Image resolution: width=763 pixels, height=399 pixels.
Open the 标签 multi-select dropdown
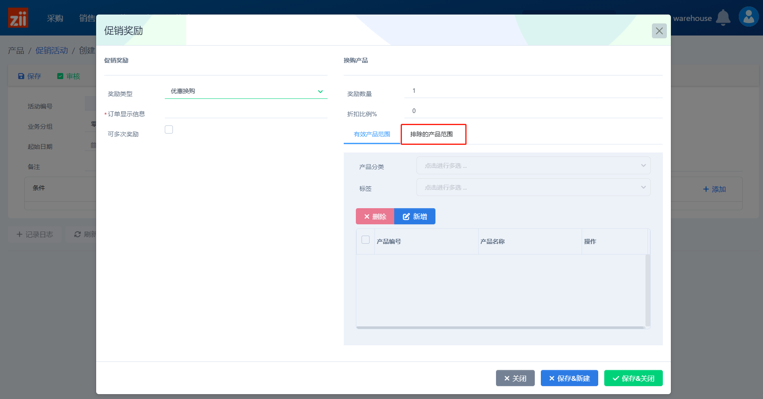pos(533,187)
